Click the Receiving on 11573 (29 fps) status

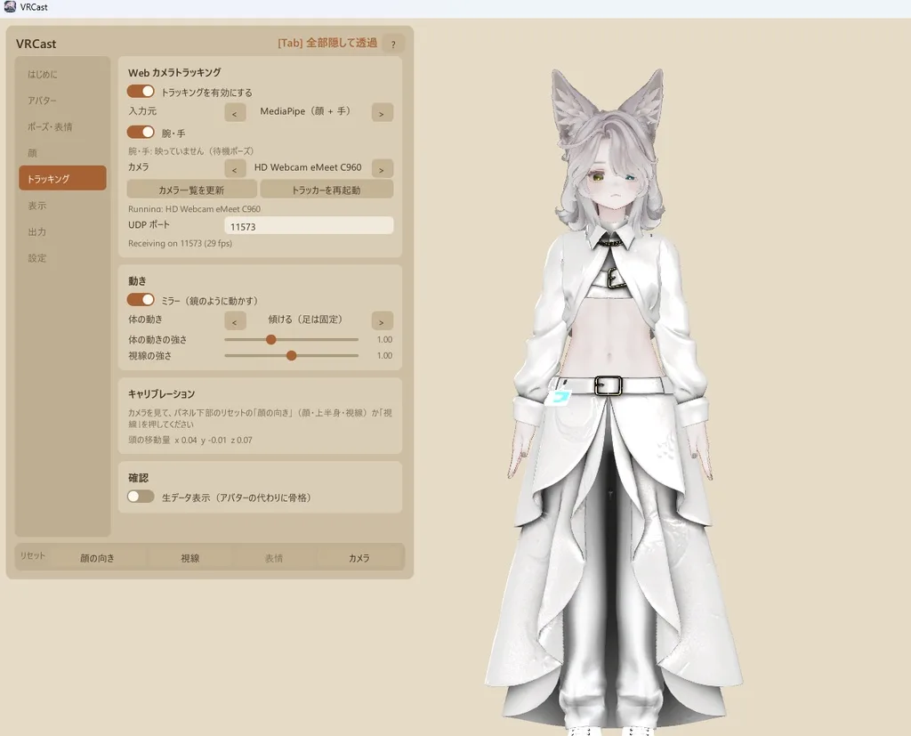(180, 244)
